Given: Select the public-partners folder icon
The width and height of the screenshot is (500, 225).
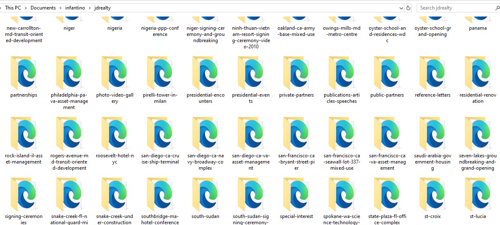Looking at the screenshot, I should 387,73.
